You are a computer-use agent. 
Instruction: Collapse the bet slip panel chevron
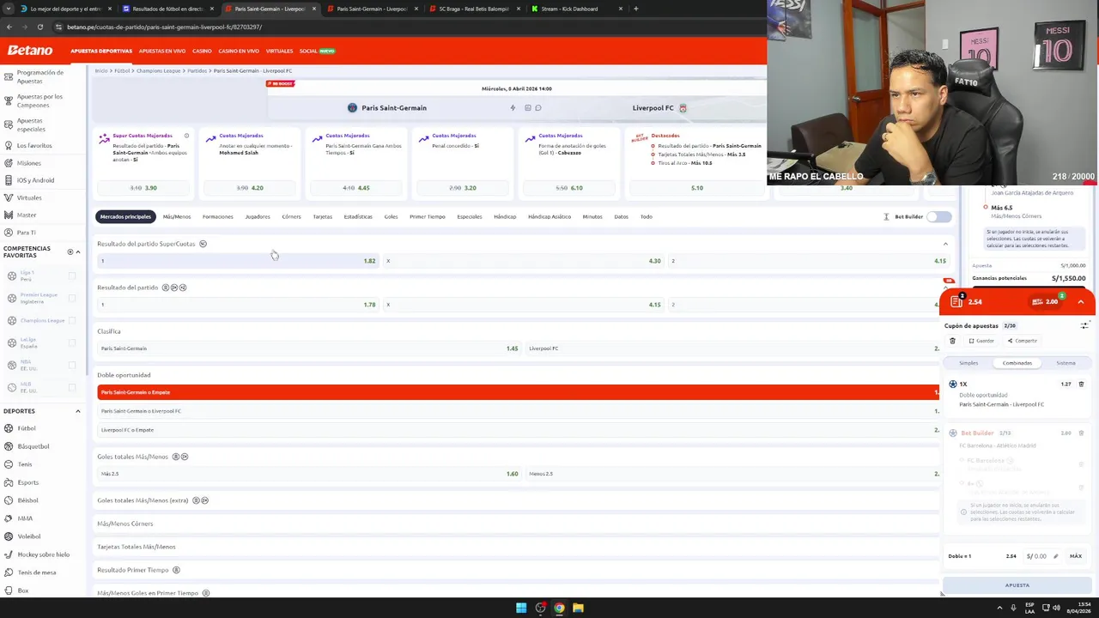coord(1081,302)
